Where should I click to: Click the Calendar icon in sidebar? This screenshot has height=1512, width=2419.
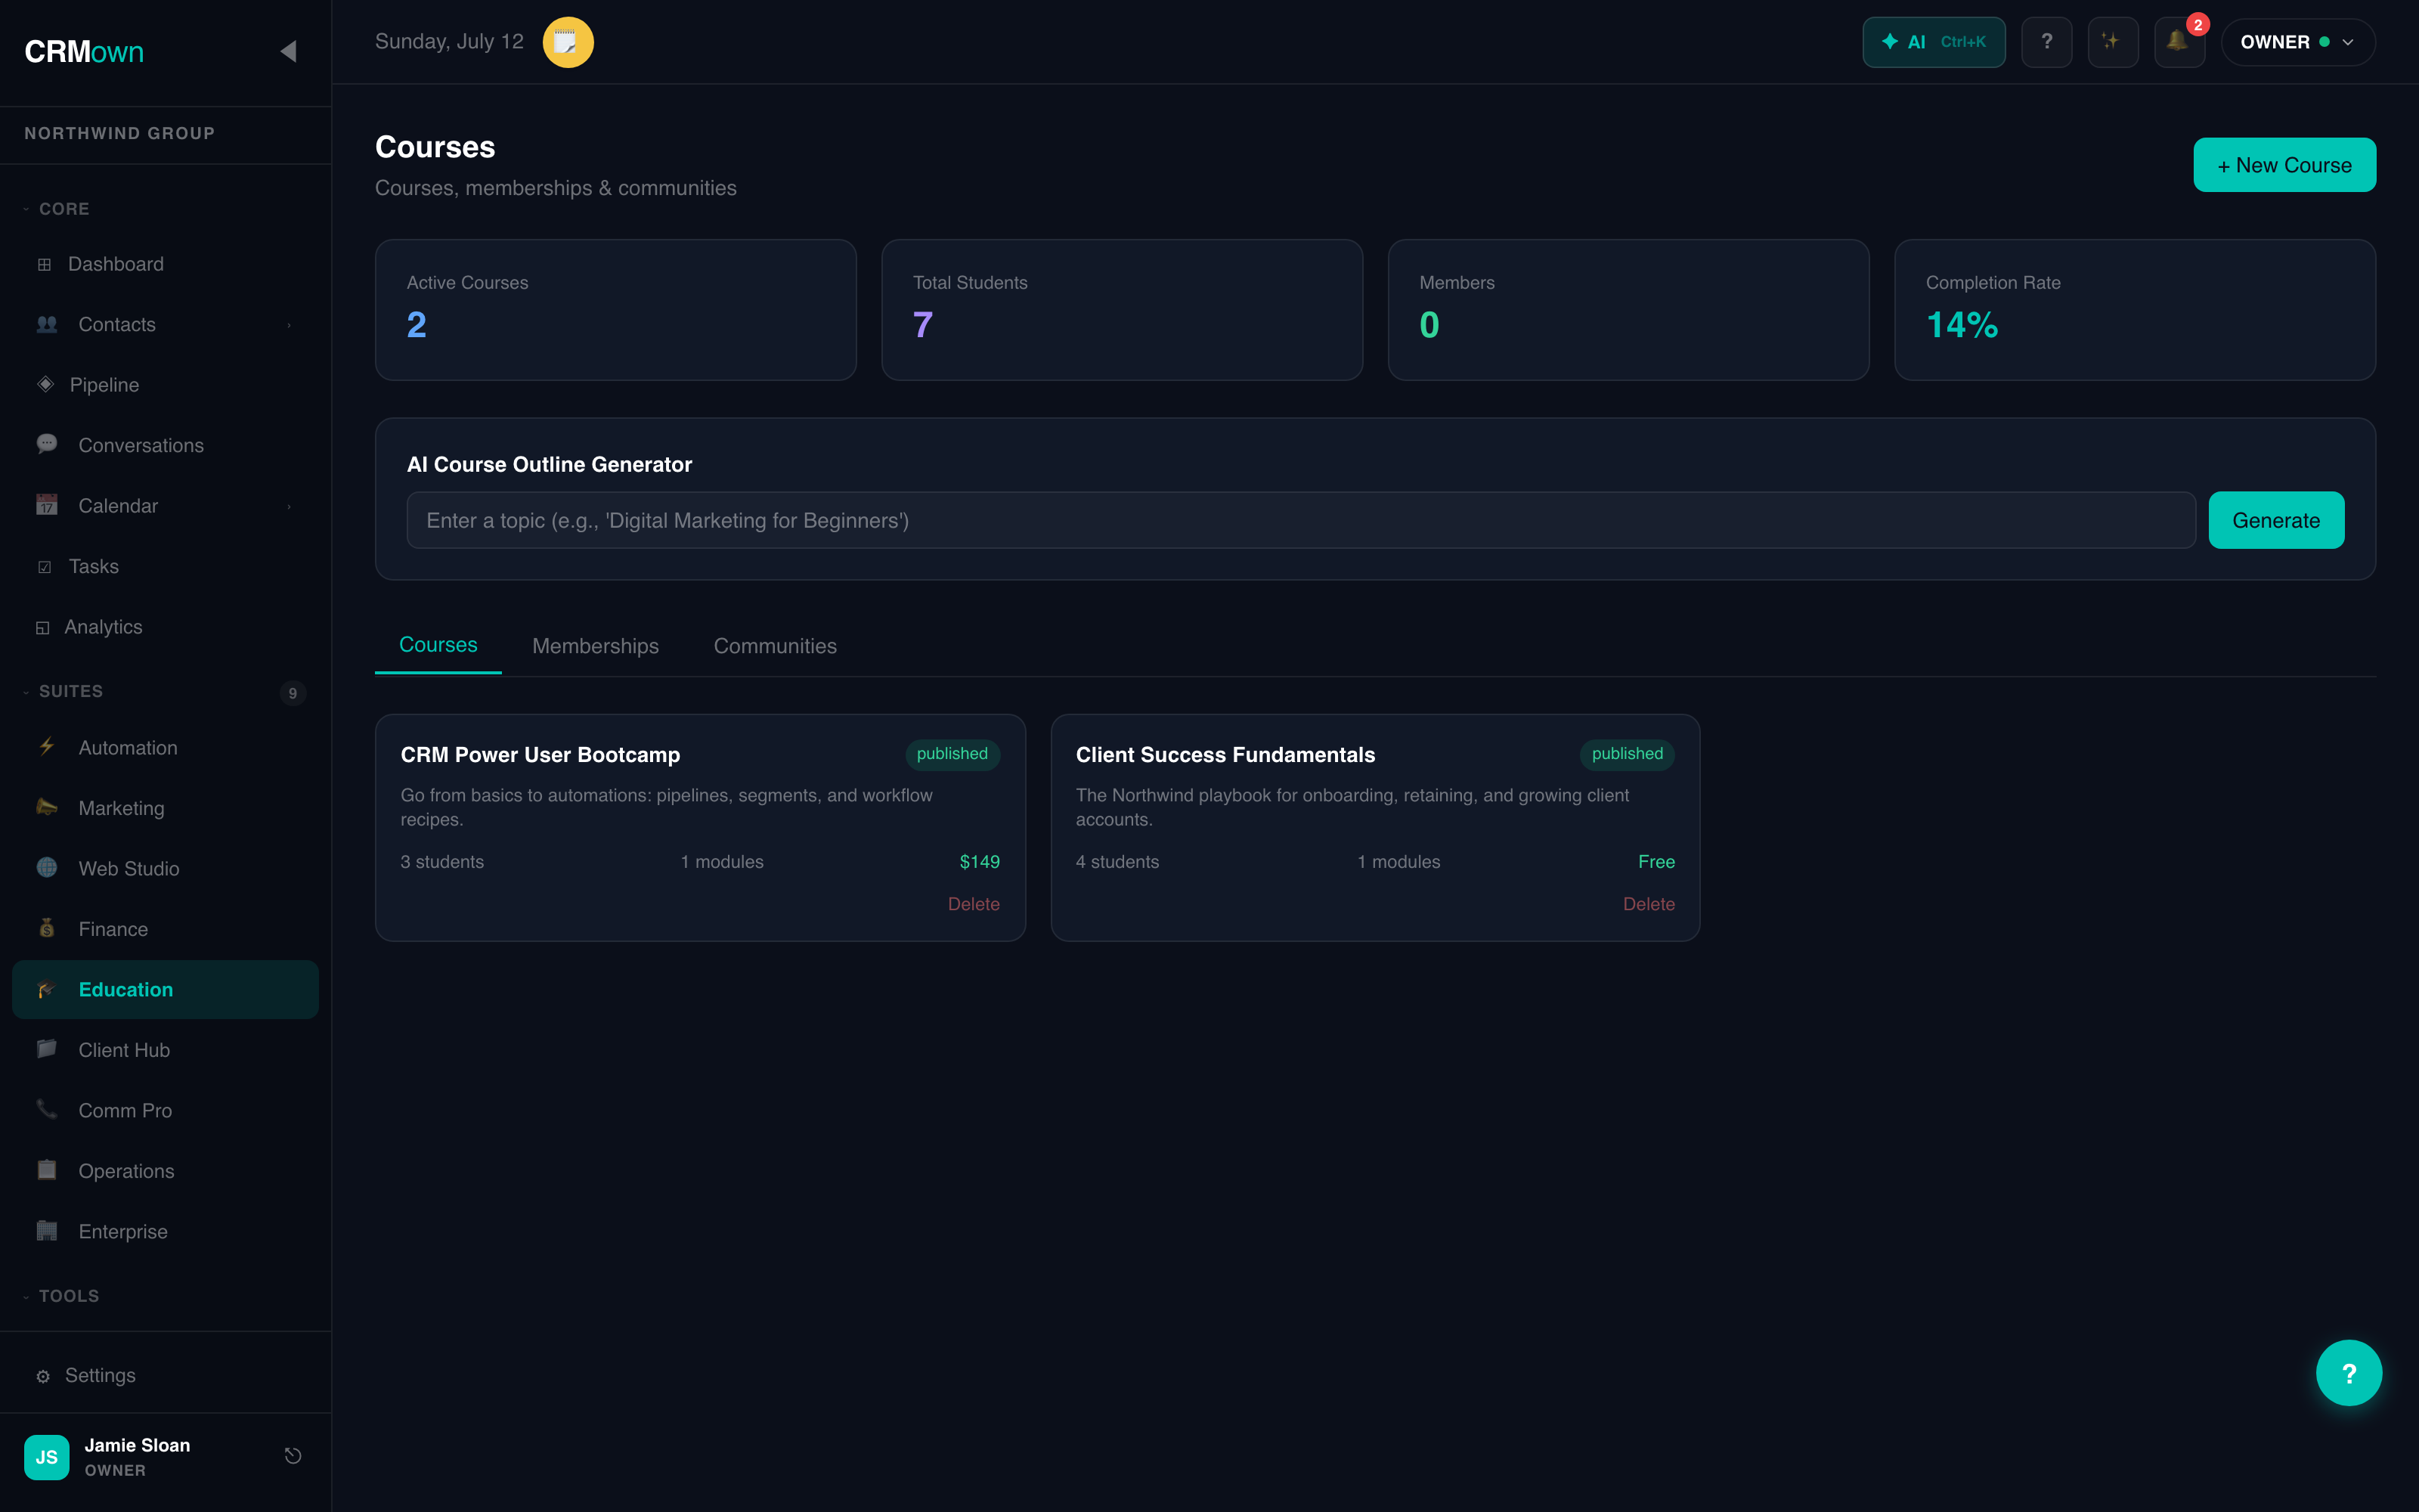click(47, 505)
